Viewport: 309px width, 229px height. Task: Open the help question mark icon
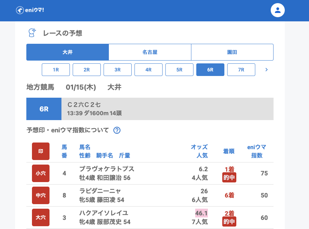click(117, 130)
